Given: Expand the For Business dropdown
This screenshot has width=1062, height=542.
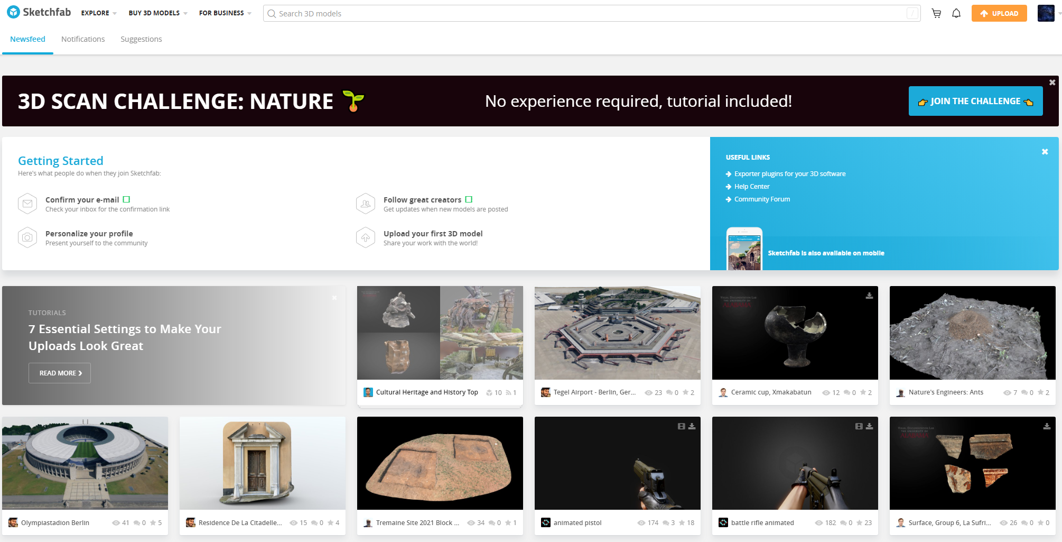Looking at the screenshot, I should pyautogui.click(x=225, y=13).
